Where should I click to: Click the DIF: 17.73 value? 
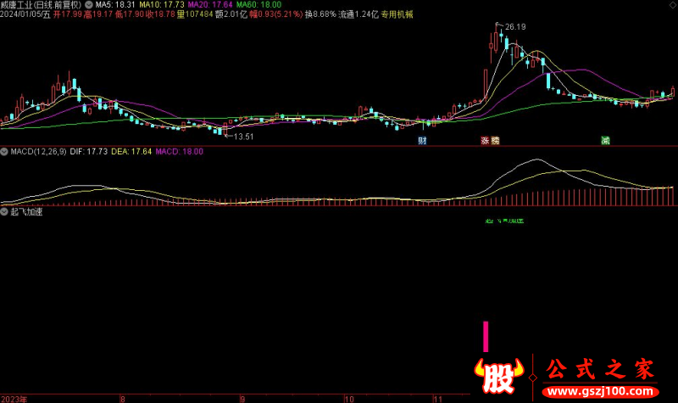tap(89, 152)
